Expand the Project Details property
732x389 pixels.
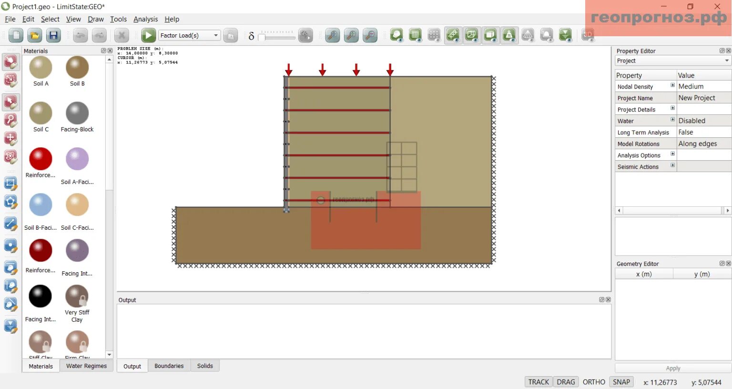672,108
